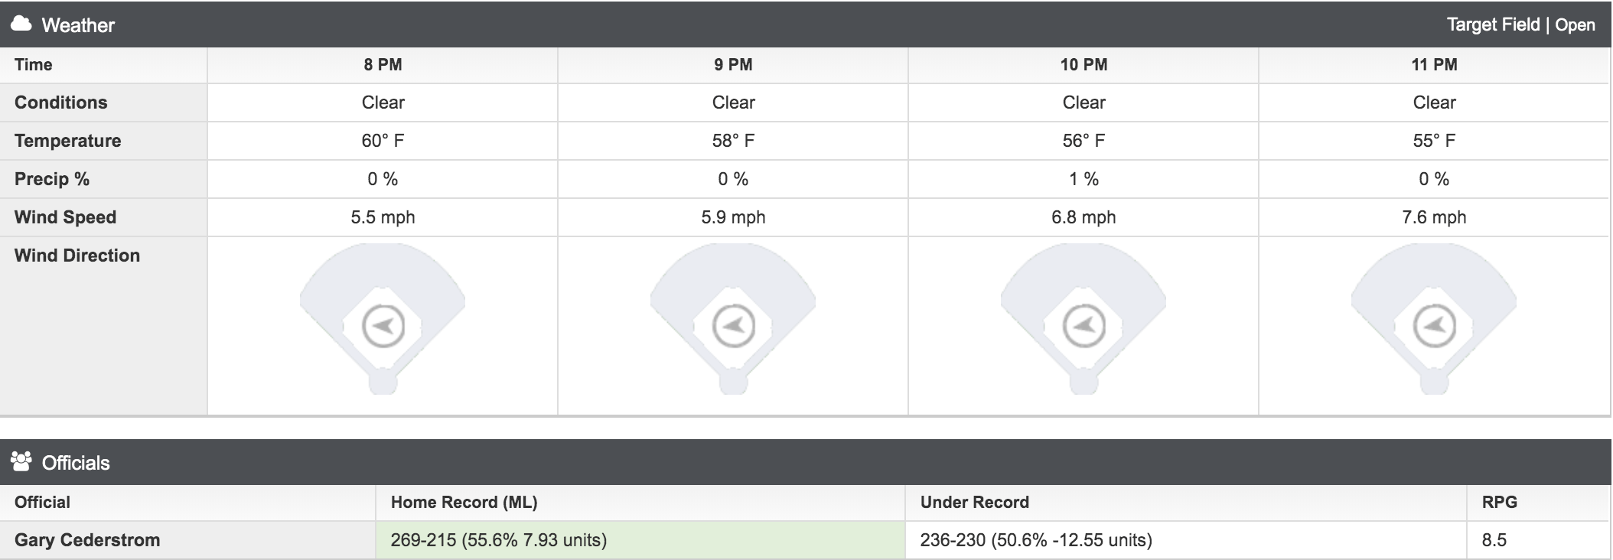Click the 8 PM wind direction arrow
This screenshot has height=560, width=1613.
383,327
